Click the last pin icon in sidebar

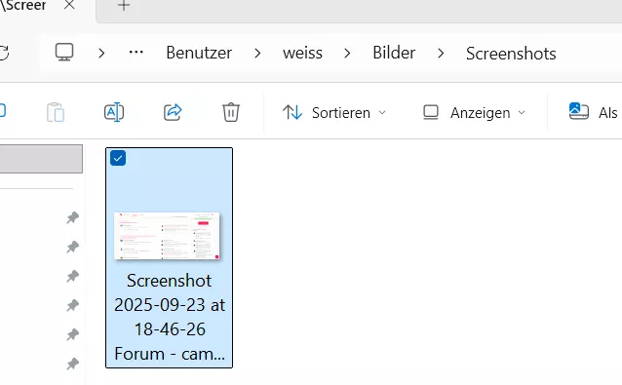(x=72, y=364)
